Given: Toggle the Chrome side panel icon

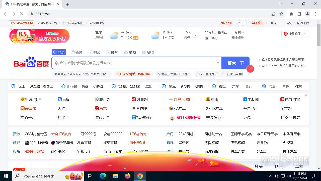Looking at the screenshot, I should (299, 14).
